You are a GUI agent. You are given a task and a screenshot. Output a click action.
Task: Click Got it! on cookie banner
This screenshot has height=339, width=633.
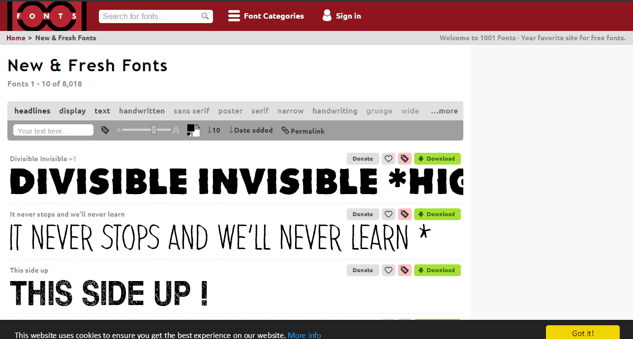click(582, 333)
